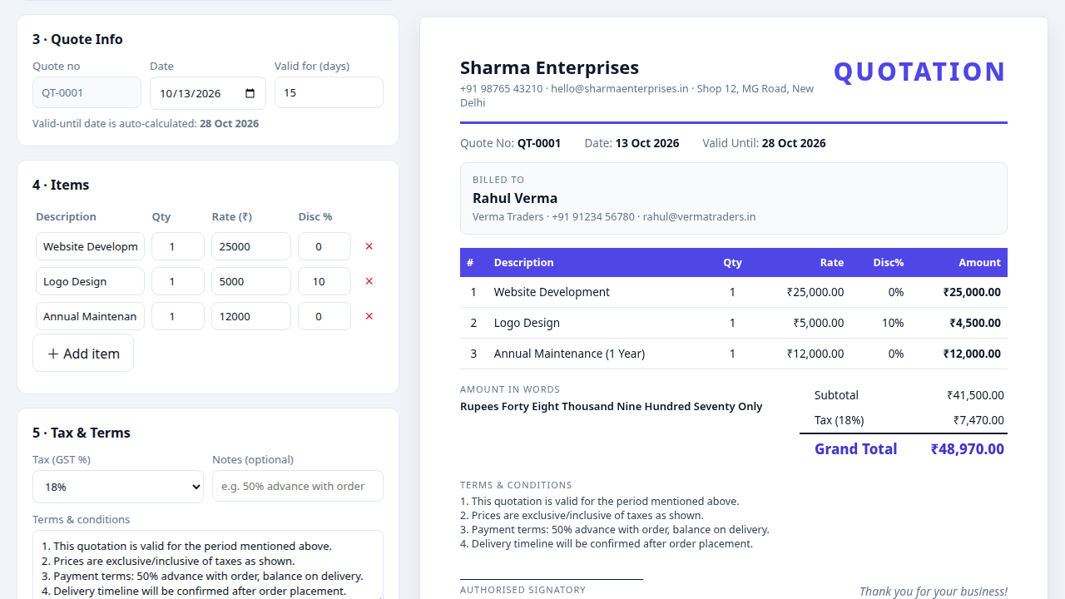Edit Website Development description field
The height and width of the screenshot is (599, 1065).
(x=90, y=246)
